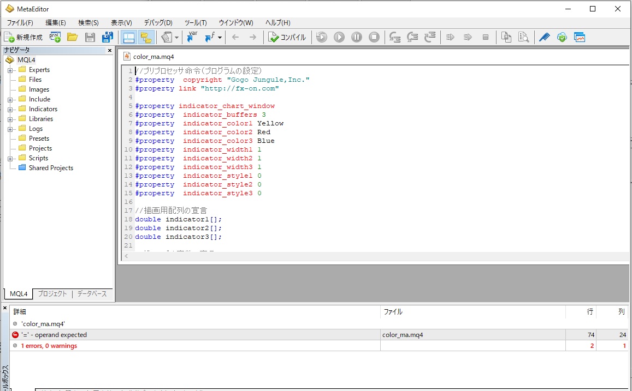The image size is (632, 391).
Task: Open the trading terminal chart icon
Action: [580, 37]
